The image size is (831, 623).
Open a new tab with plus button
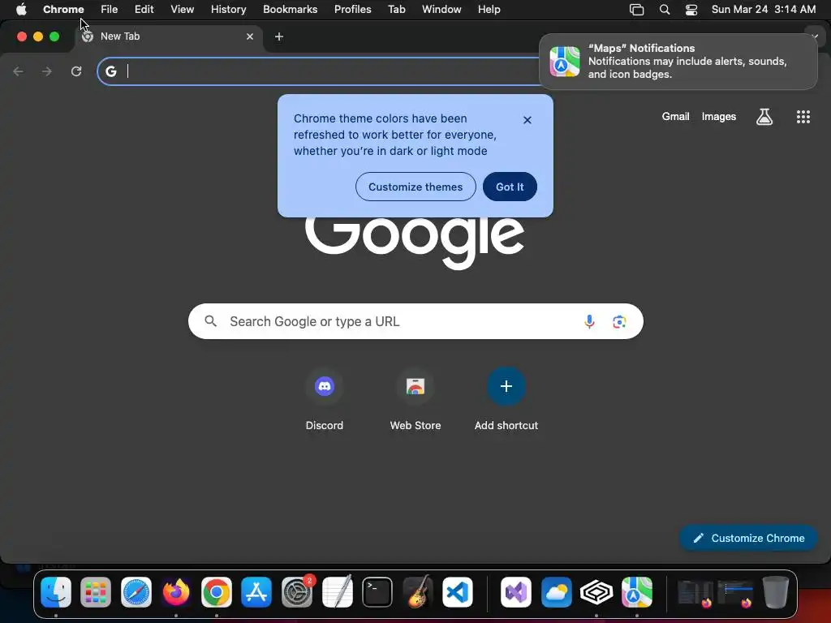click(279, 37)
